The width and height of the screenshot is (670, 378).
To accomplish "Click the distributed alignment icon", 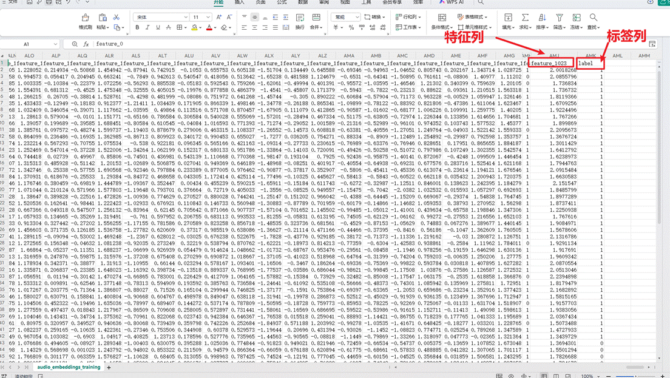I will [286, 27].
